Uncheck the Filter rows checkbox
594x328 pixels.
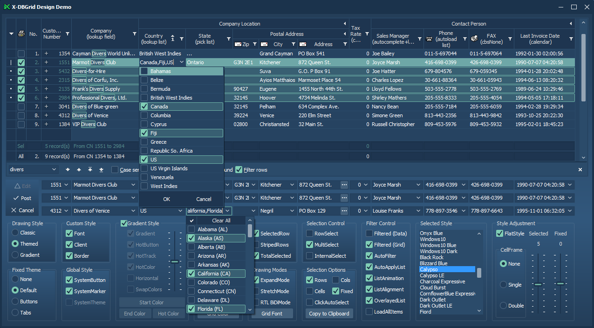pyautogui.click(x=239, y=170)
